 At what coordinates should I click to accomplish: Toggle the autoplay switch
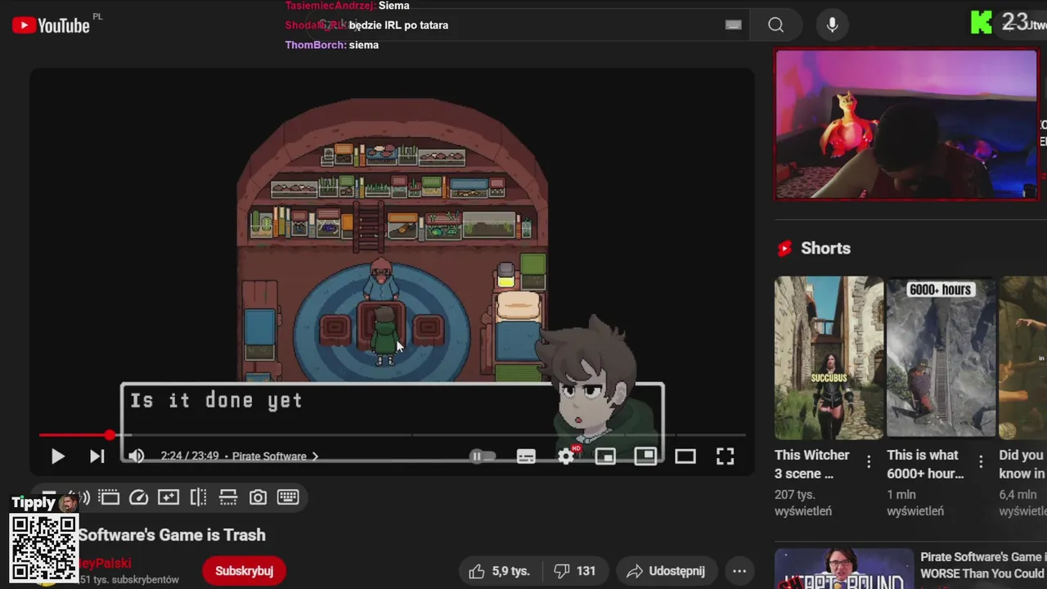[483, 456]
